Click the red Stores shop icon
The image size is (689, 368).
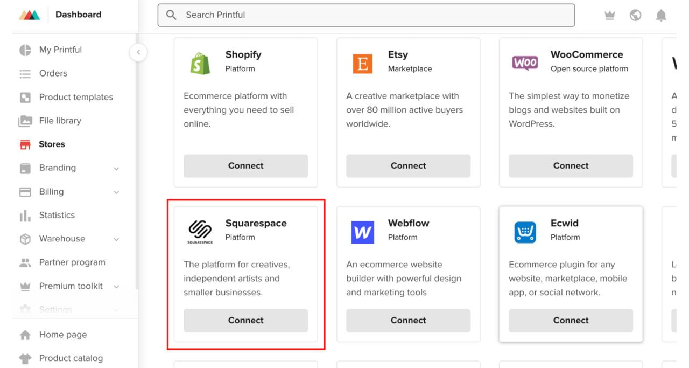25,144
